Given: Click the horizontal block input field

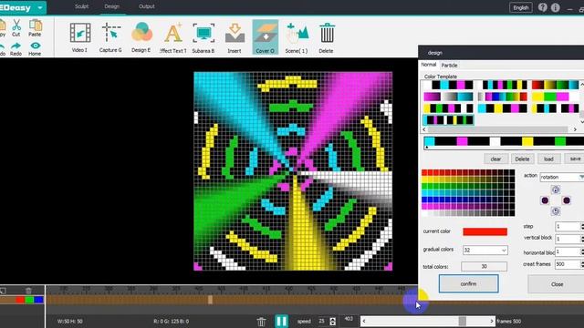Looking at the screenshot, I should point(568,251).
